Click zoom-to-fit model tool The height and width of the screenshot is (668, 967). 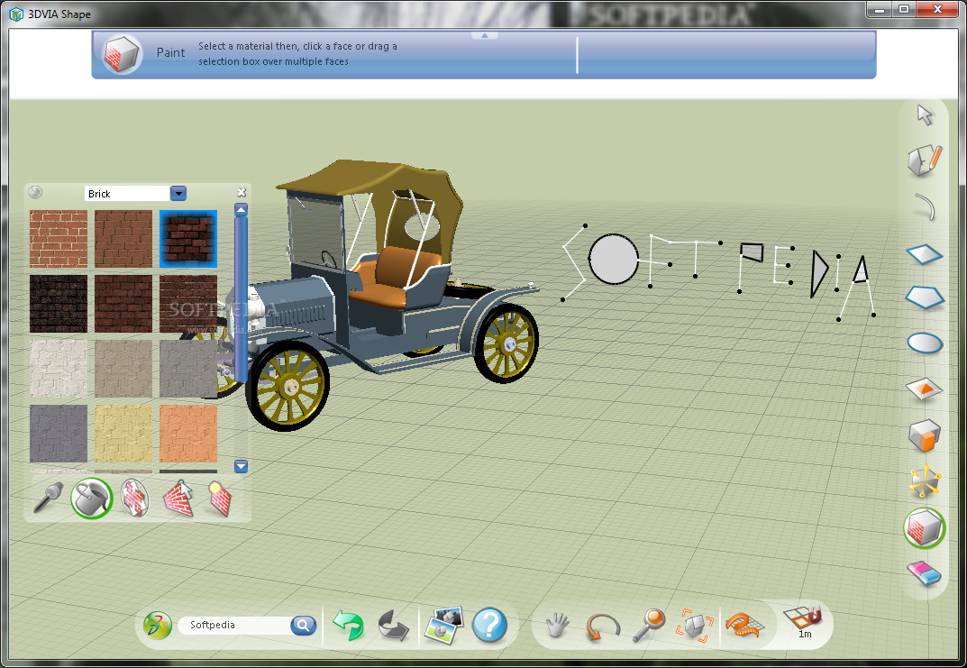[x=695, y=626]
